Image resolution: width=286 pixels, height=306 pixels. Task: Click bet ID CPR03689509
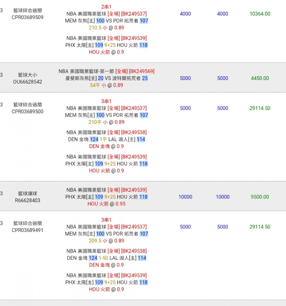click(27, 17)
